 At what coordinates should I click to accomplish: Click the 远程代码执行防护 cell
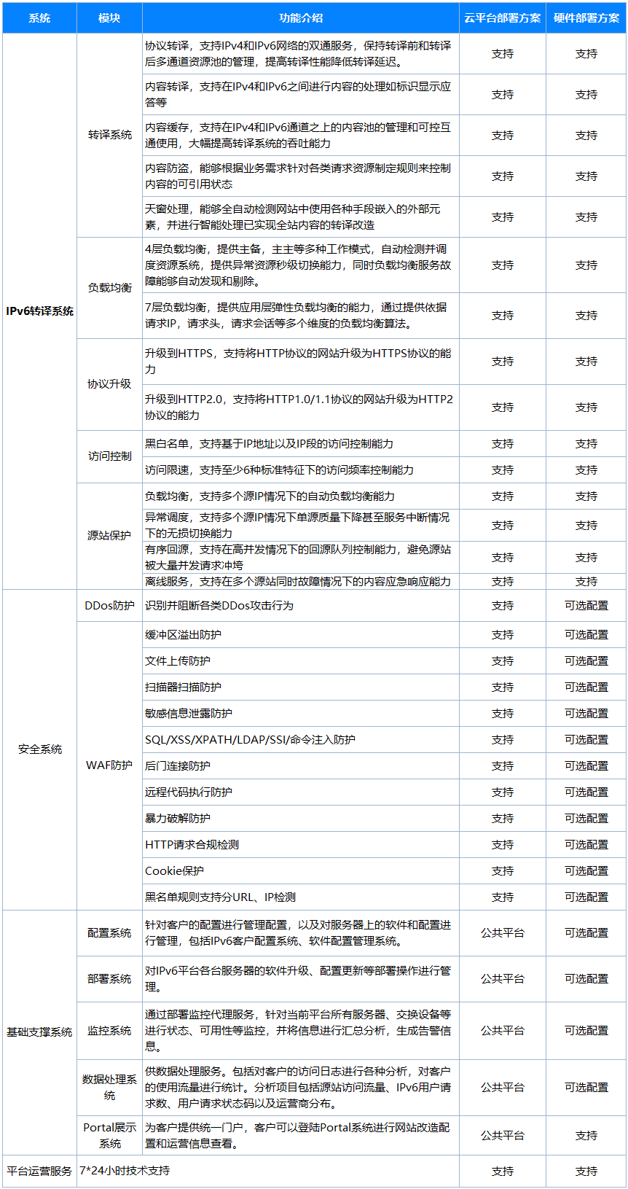click(301, 792)
